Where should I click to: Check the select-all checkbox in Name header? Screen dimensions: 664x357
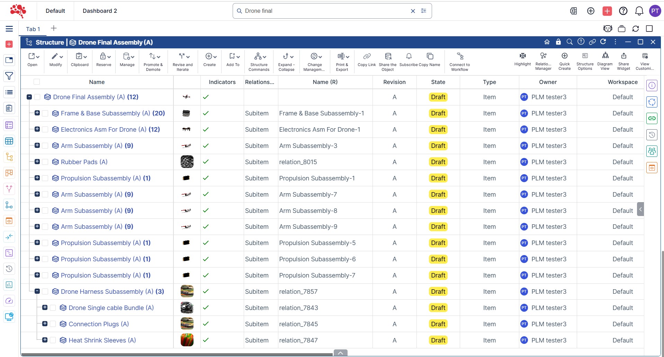click(37, 82)
